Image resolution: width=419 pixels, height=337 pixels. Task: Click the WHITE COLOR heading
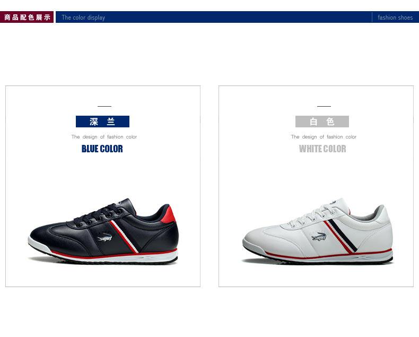click(x=322, y=149)
